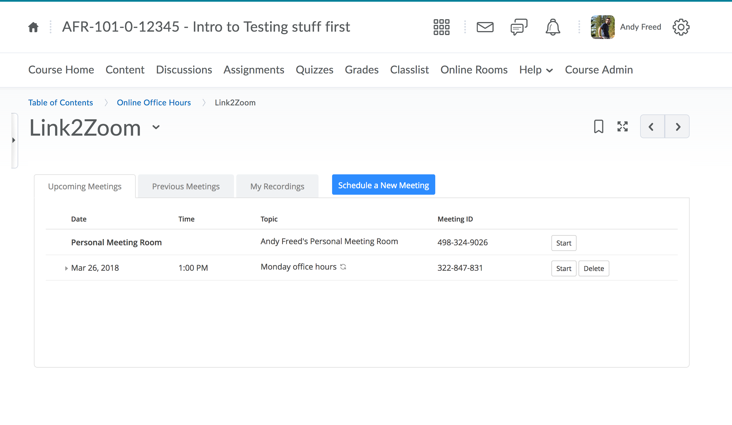Toggle fullscreen view icon
The width and height of the screenshot is (732, 425).
point(622,127)
